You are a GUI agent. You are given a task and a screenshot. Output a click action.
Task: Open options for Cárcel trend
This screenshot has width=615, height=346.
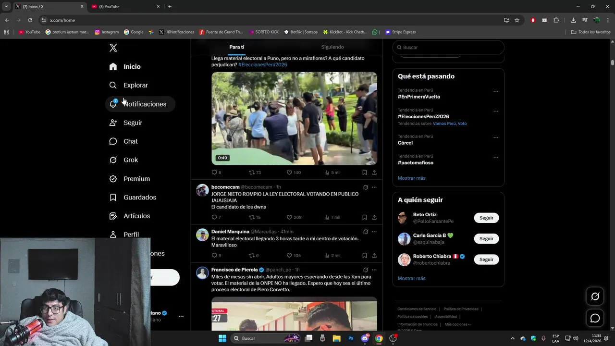(x=496, y=137)
